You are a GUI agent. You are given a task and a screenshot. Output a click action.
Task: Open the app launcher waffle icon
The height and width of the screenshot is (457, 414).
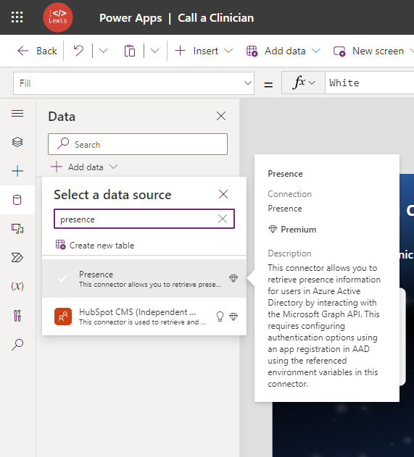[x=17, y=17]
